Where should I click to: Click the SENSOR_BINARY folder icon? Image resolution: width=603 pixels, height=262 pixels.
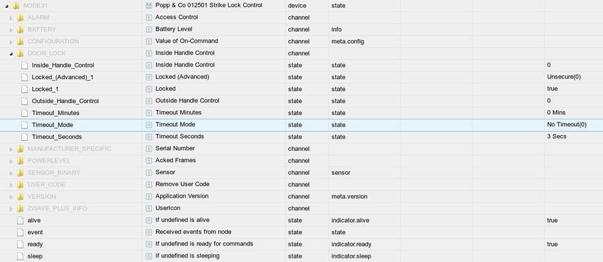[20, 172]
